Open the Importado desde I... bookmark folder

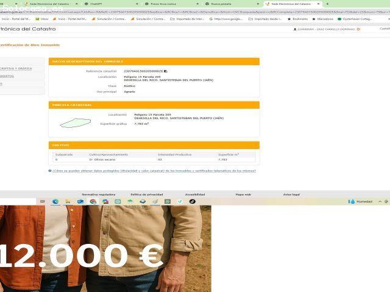266,19
